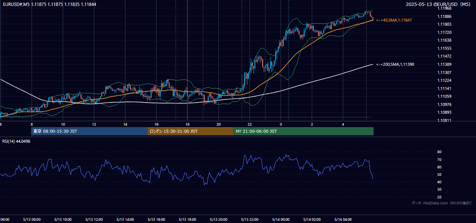Click the Tokyo session bar 東京 08:00-15:30 JST

pos(89,131)
